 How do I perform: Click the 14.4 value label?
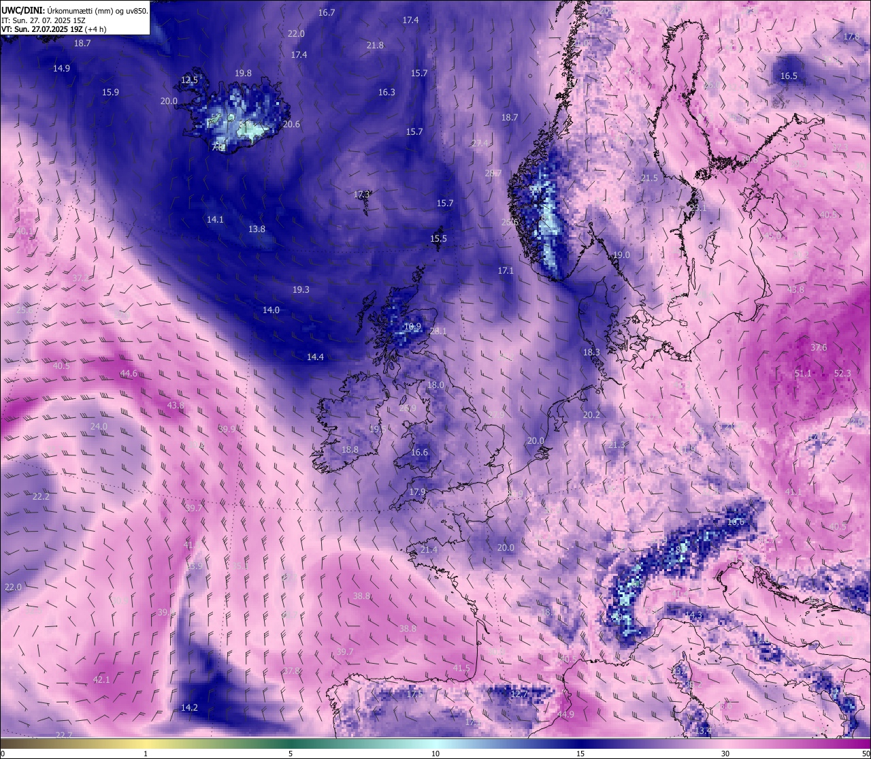pos(315,357)
